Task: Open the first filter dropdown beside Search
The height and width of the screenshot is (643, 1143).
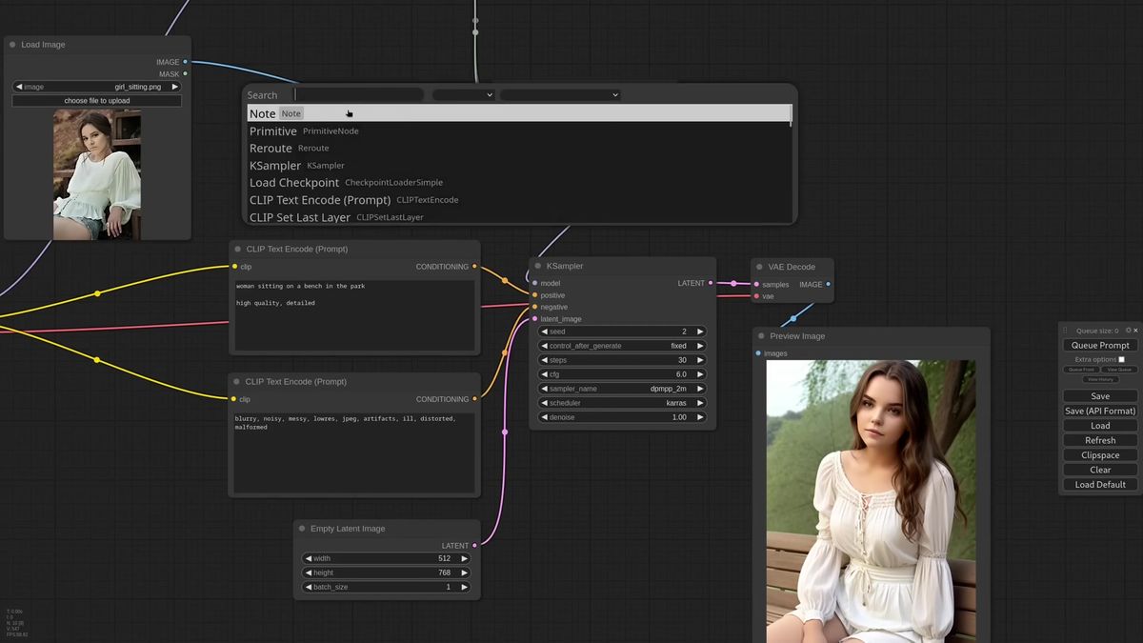Action: point(464,95)
